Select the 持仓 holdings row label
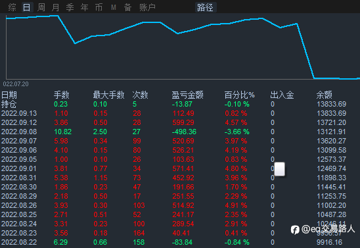360x248 pixels. coord(9,104)
